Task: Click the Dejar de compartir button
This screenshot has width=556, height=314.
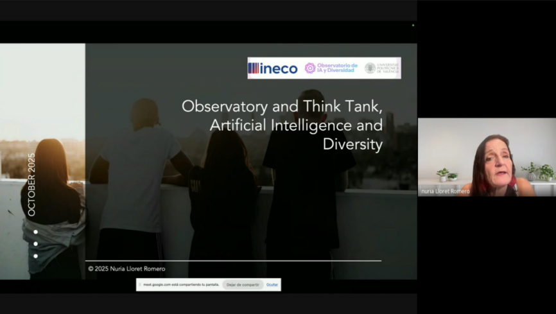Action: (243, 284)
